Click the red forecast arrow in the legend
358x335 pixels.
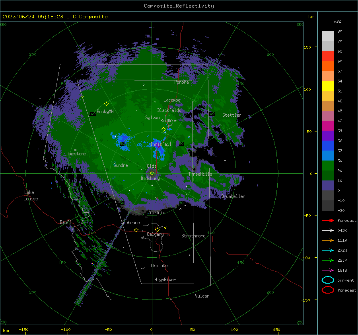[328, 220]
